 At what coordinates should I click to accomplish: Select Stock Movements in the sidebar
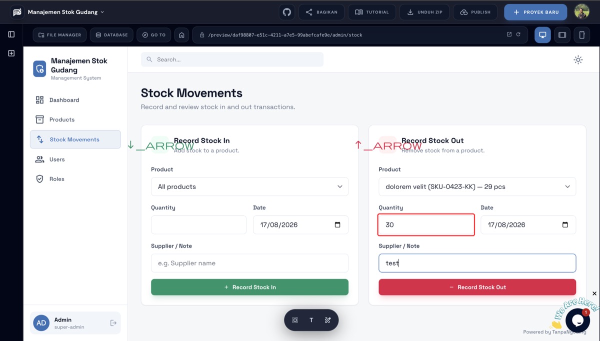coord(75,140)
